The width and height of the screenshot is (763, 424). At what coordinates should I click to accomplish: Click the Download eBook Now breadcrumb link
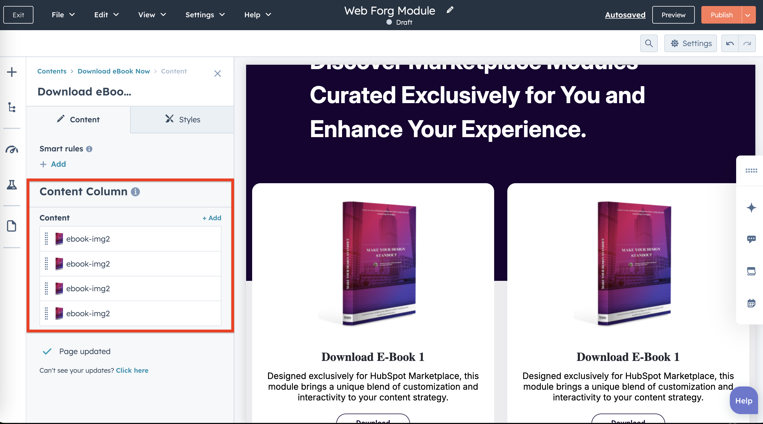click(x=114, y=71)
